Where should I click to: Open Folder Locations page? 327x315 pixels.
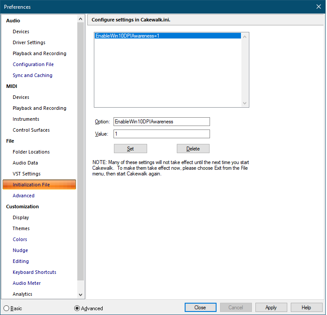click(x=31, y=152)
